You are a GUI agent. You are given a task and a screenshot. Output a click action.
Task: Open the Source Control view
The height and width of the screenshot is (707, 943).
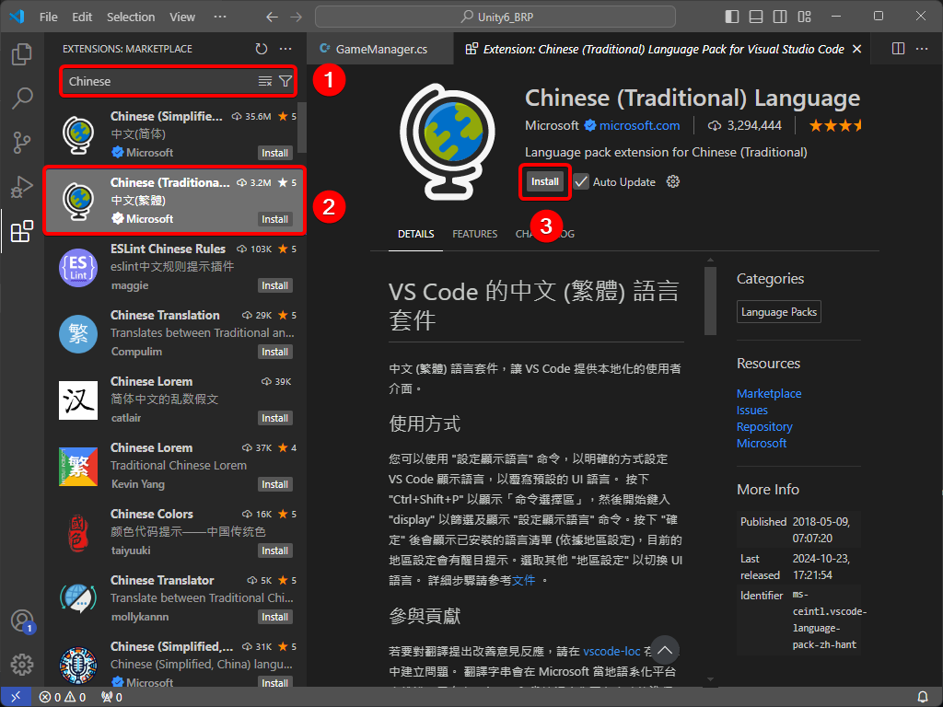click(x=22, y=143)
